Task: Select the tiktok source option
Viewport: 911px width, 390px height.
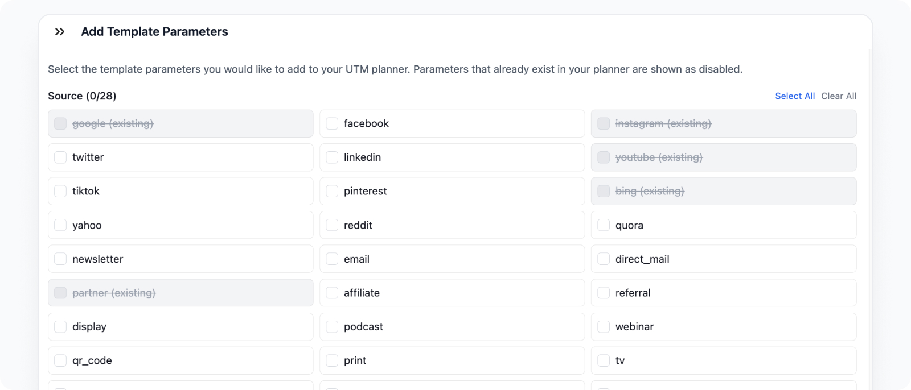Action: (x=60, y=191)
